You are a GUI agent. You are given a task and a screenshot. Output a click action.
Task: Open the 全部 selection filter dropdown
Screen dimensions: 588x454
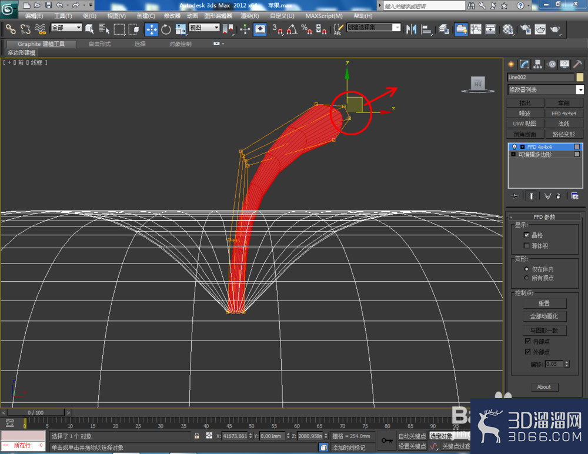tap(66, 28)
